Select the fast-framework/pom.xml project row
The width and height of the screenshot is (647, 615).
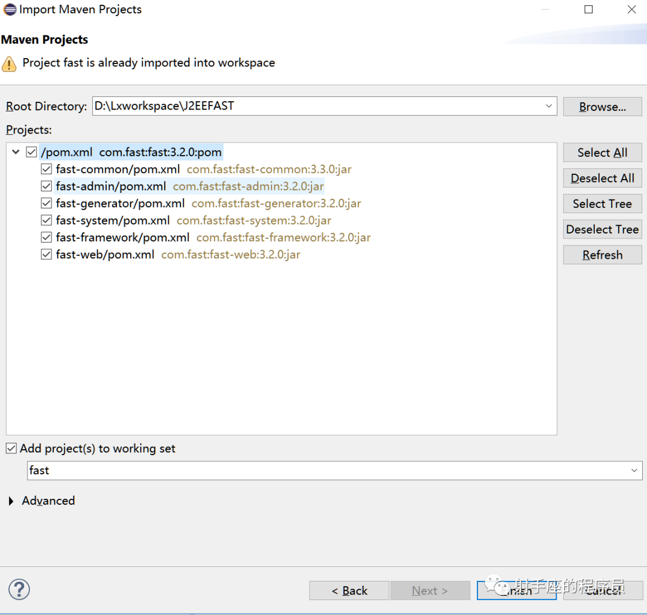(x=122, y=238)
